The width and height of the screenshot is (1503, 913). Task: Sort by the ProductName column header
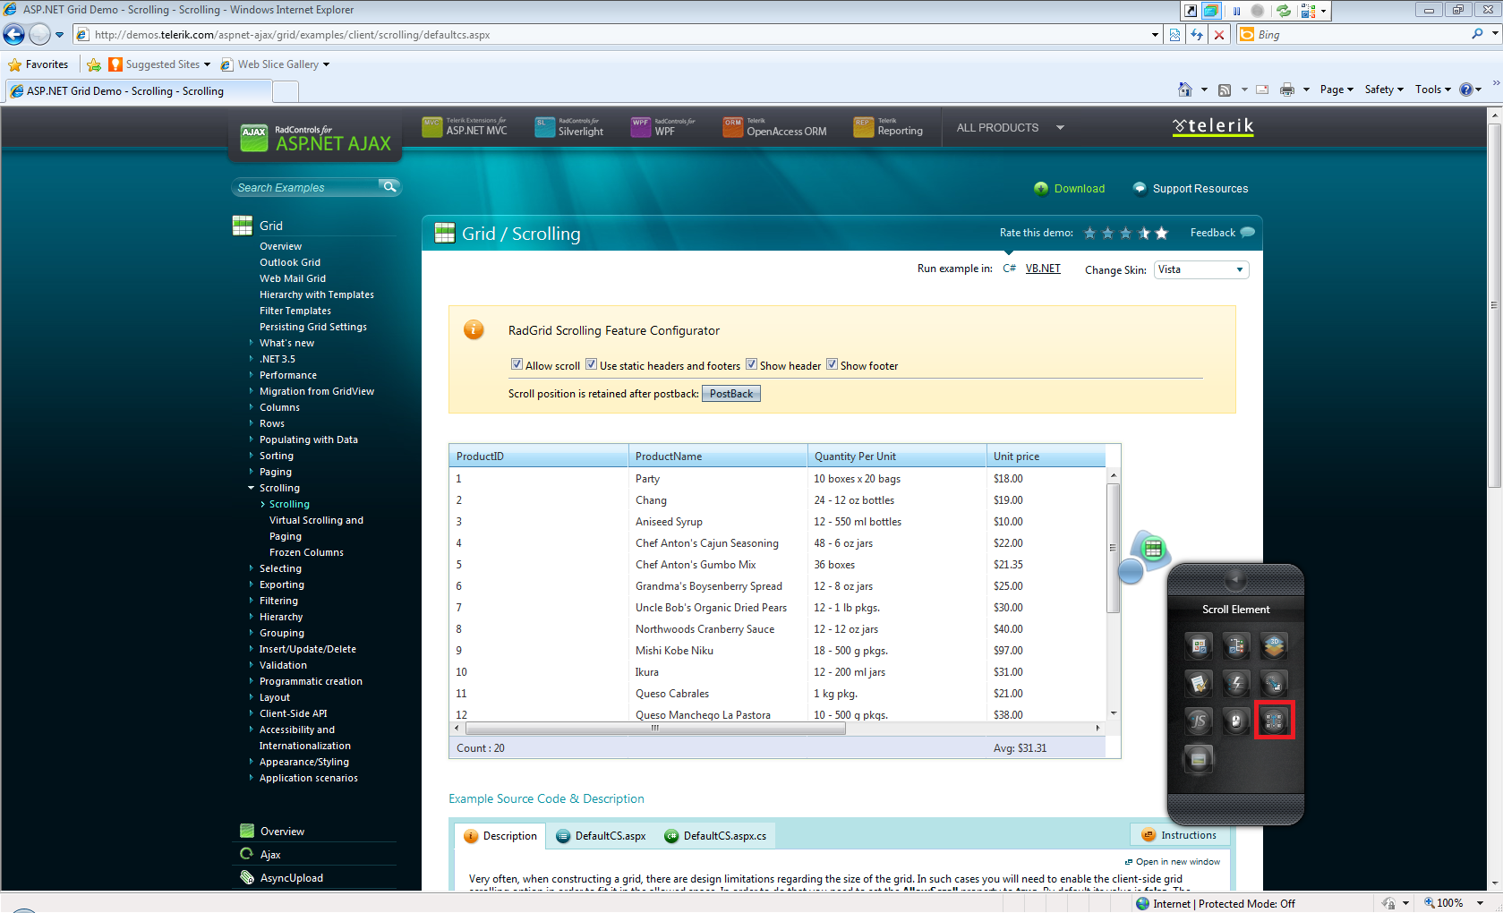coord(718,456)
